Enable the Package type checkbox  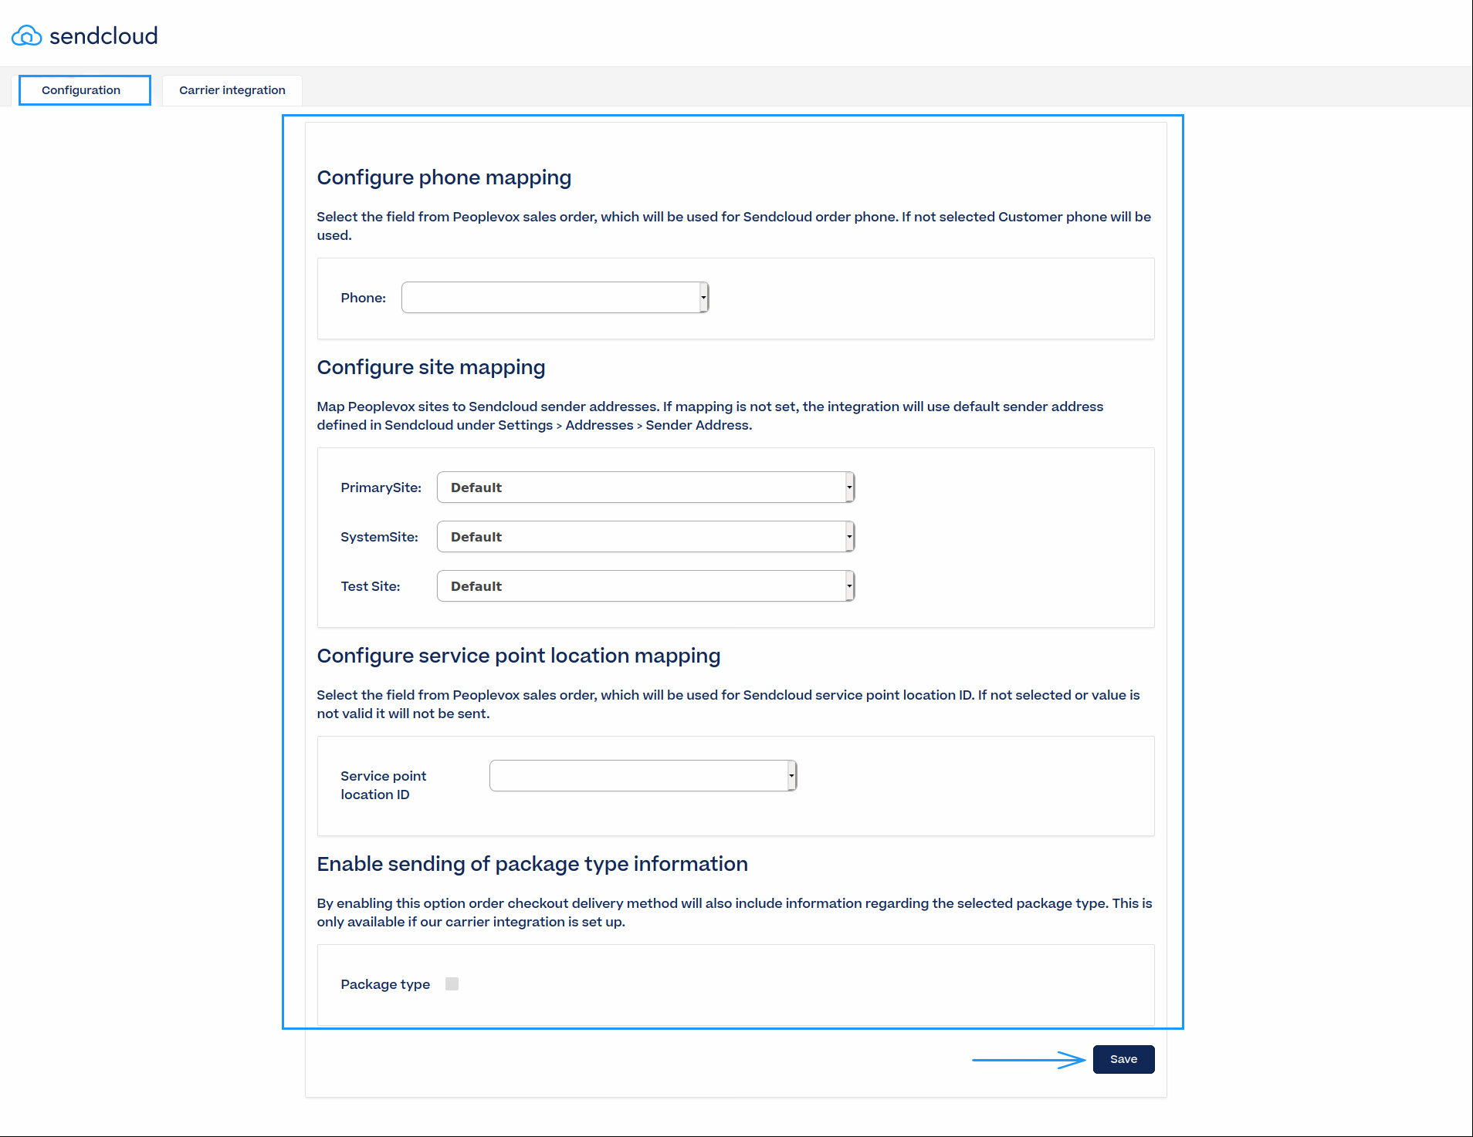pos(452,983)
